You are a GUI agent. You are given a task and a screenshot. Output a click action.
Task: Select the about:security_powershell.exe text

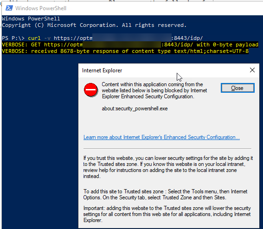[135, 108]
